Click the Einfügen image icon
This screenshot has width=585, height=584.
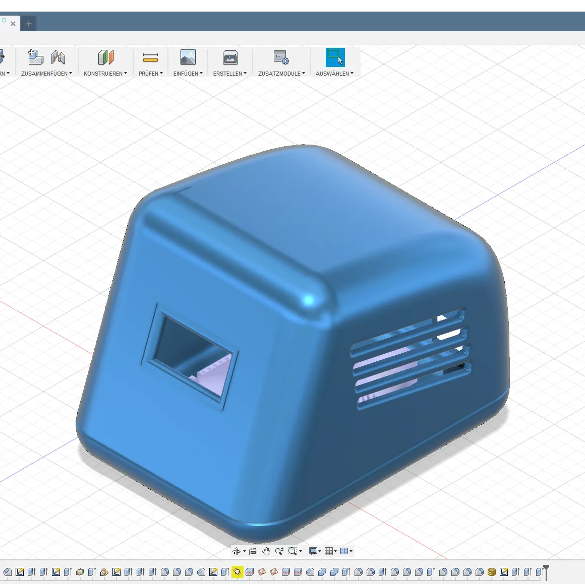(188, 57)
